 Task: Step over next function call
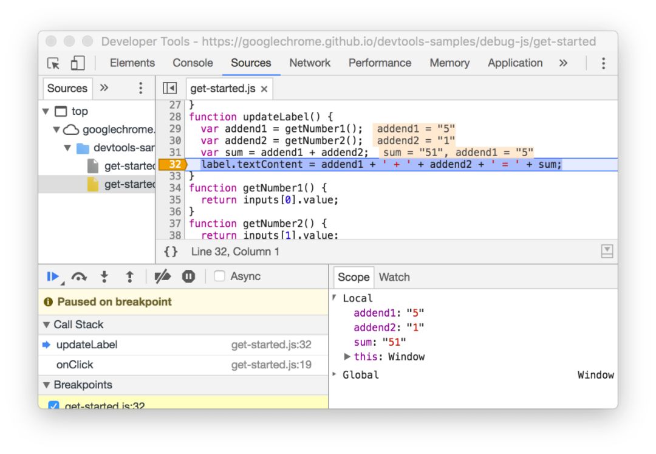pos(79,277)
